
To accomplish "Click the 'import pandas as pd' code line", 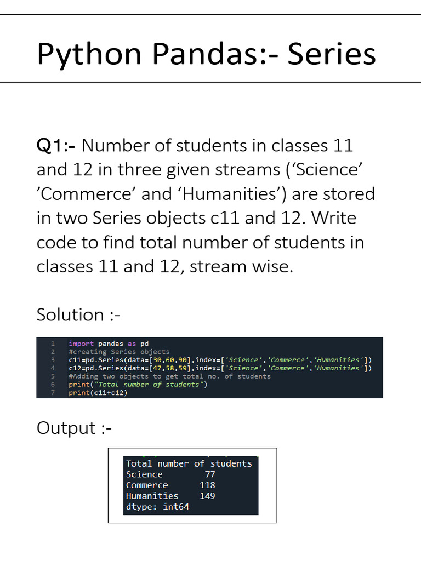I will pos(109,344).
